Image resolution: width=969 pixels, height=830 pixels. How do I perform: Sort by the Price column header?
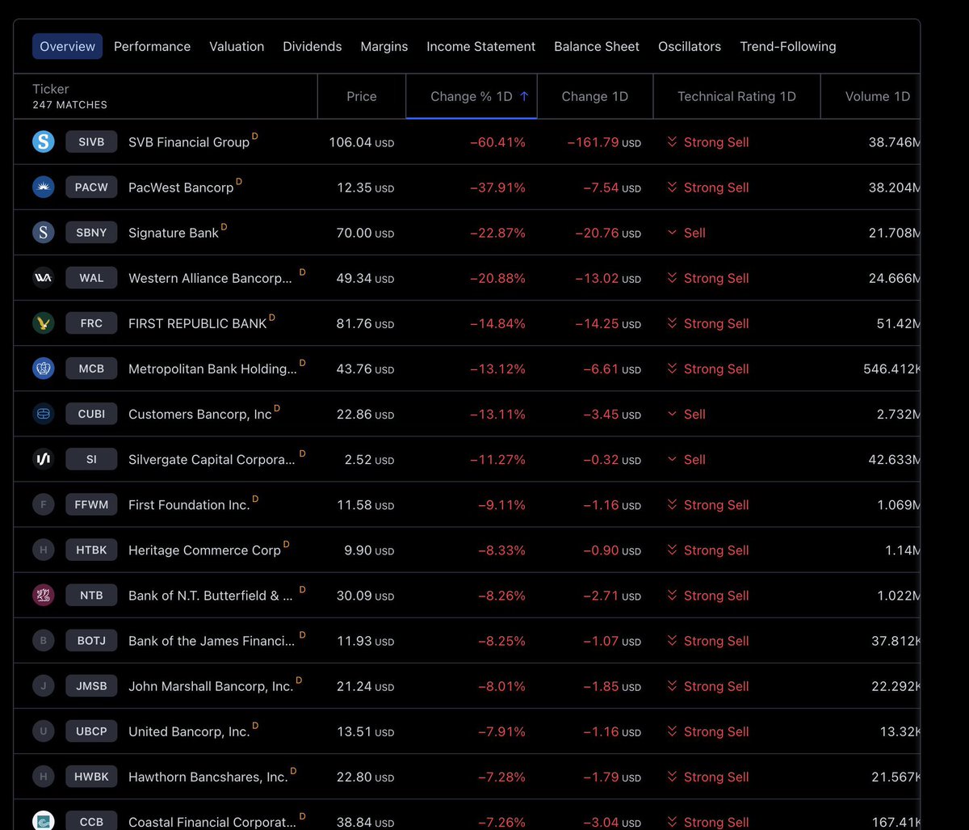[362, 96]
